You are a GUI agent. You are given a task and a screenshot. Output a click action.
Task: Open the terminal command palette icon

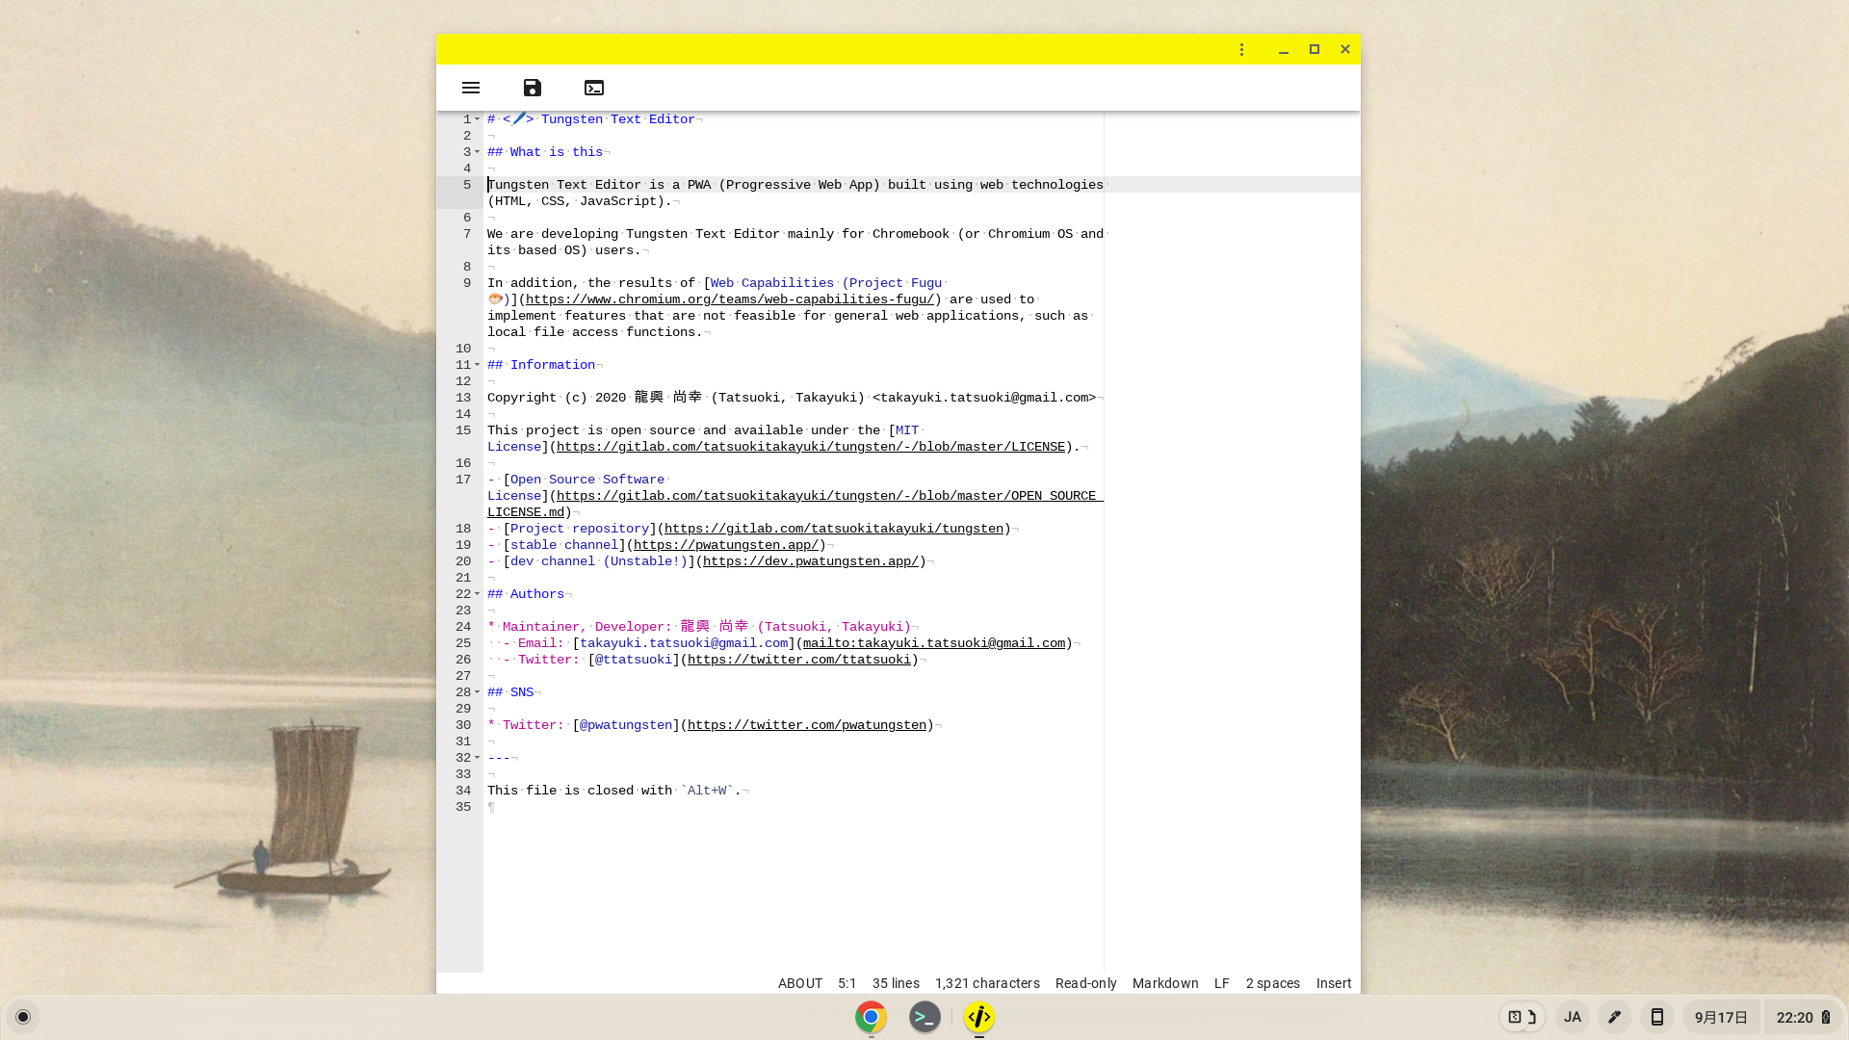point(594,88)
